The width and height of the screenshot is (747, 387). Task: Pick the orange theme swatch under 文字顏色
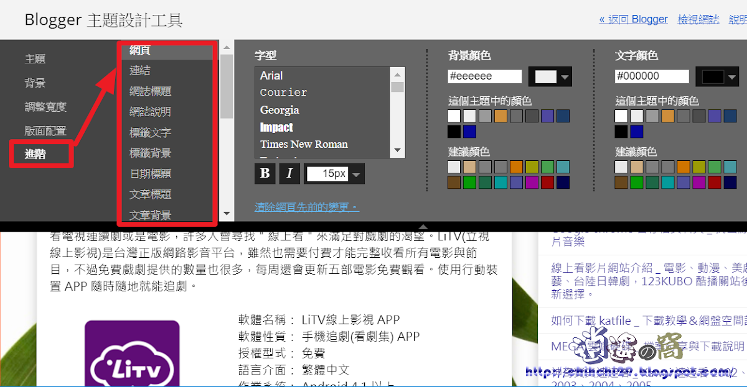click(667, 116)
